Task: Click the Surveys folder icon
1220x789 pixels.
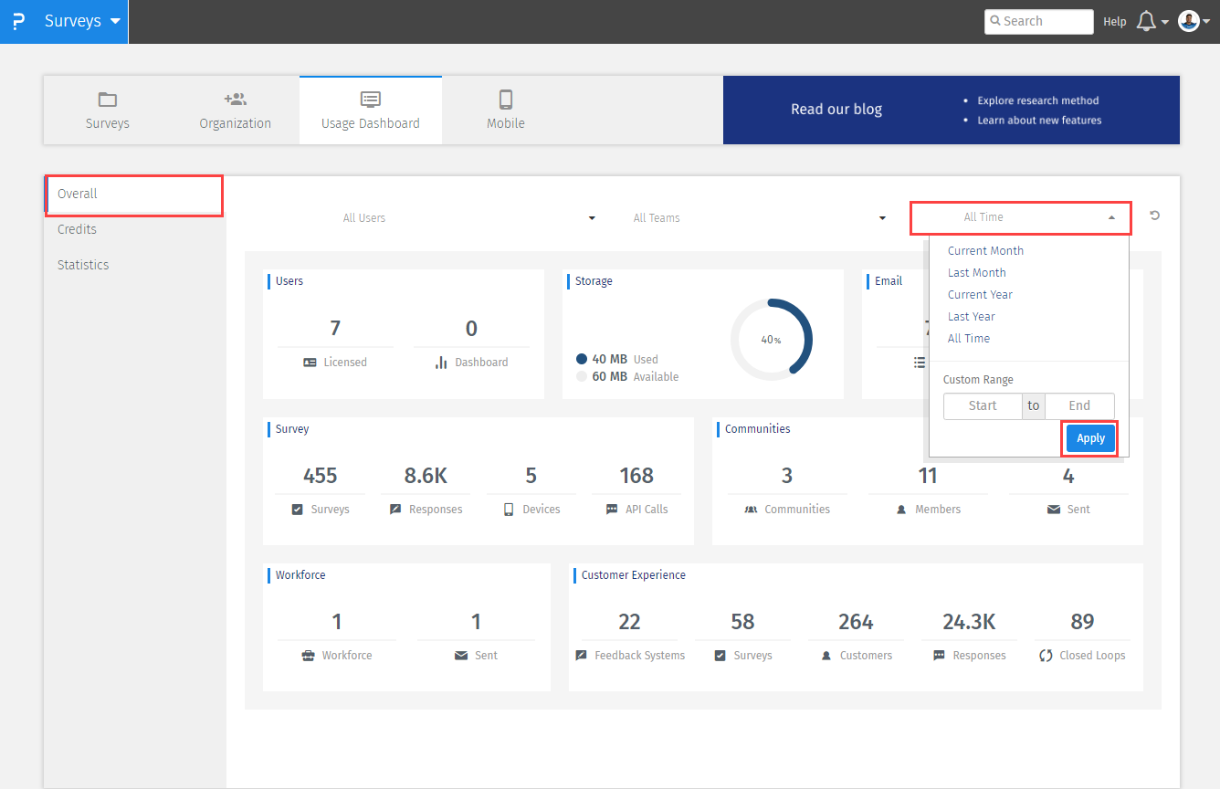Action: point(108,100)
